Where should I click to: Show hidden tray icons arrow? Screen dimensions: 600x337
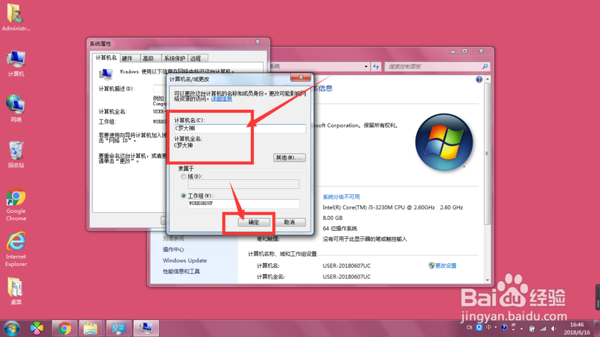click(x=521, y=329)
